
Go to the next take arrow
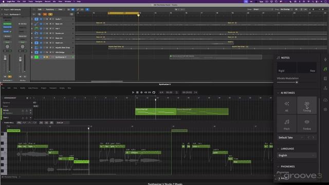pyautogui.click(x=314, y=138)
